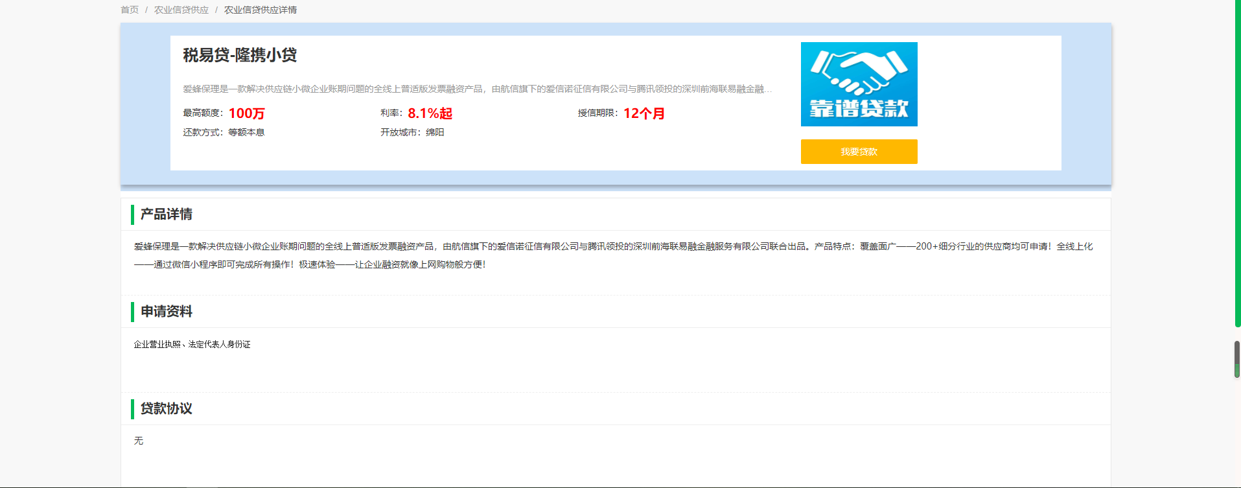
Task: Click the handshake 靠谱贷款 logo image
Action: 859,84
